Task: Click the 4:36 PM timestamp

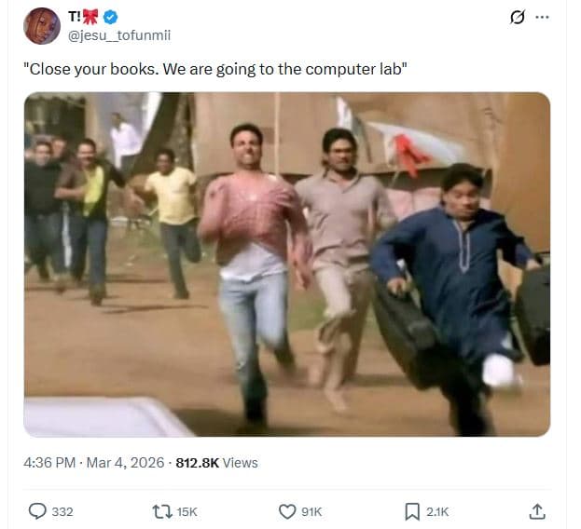Action: 49,463
